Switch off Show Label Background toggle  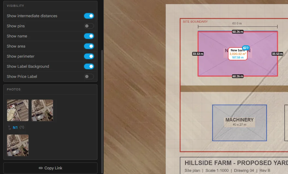[x=89, y=66]
